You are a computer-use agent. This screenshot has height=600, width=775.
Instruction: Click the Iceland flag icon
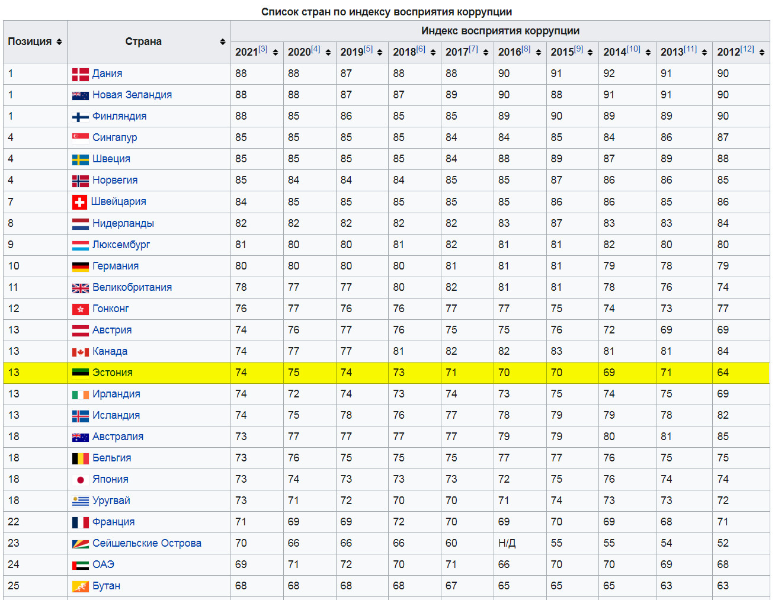80,416
